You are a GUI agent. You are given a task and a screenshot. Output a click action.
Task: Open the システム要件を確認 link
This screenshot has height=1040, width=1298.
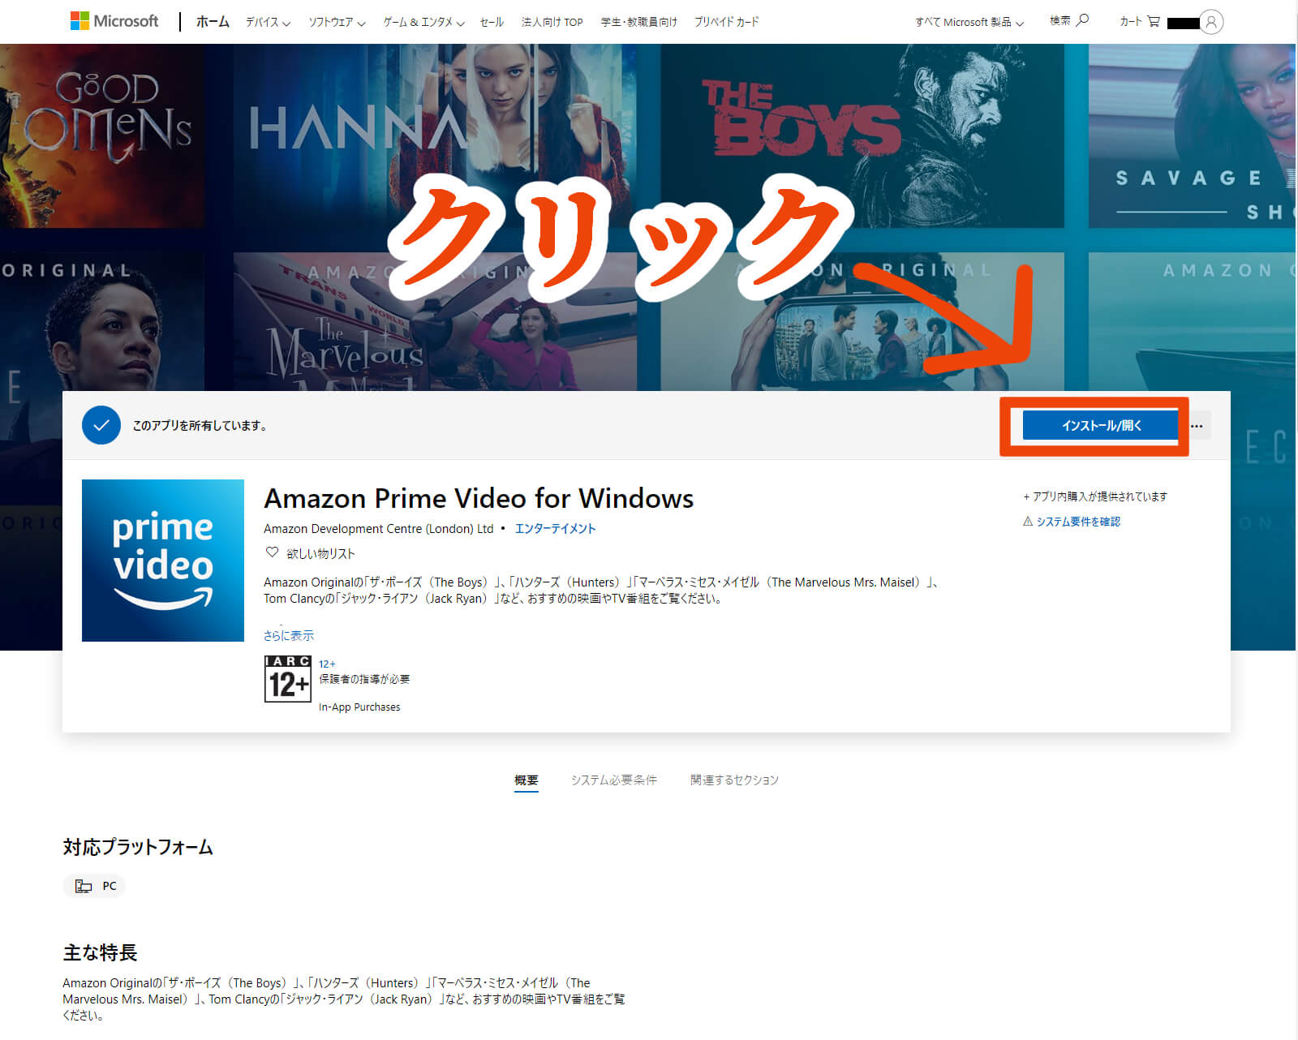coord(1077,522)
